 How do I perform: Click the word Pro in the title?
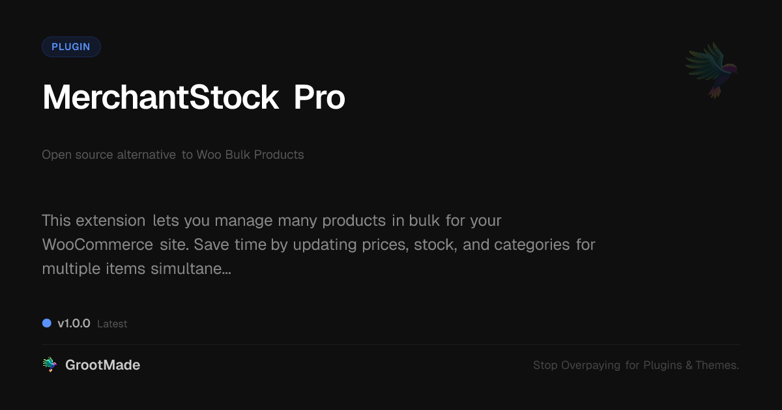[319, 98]
